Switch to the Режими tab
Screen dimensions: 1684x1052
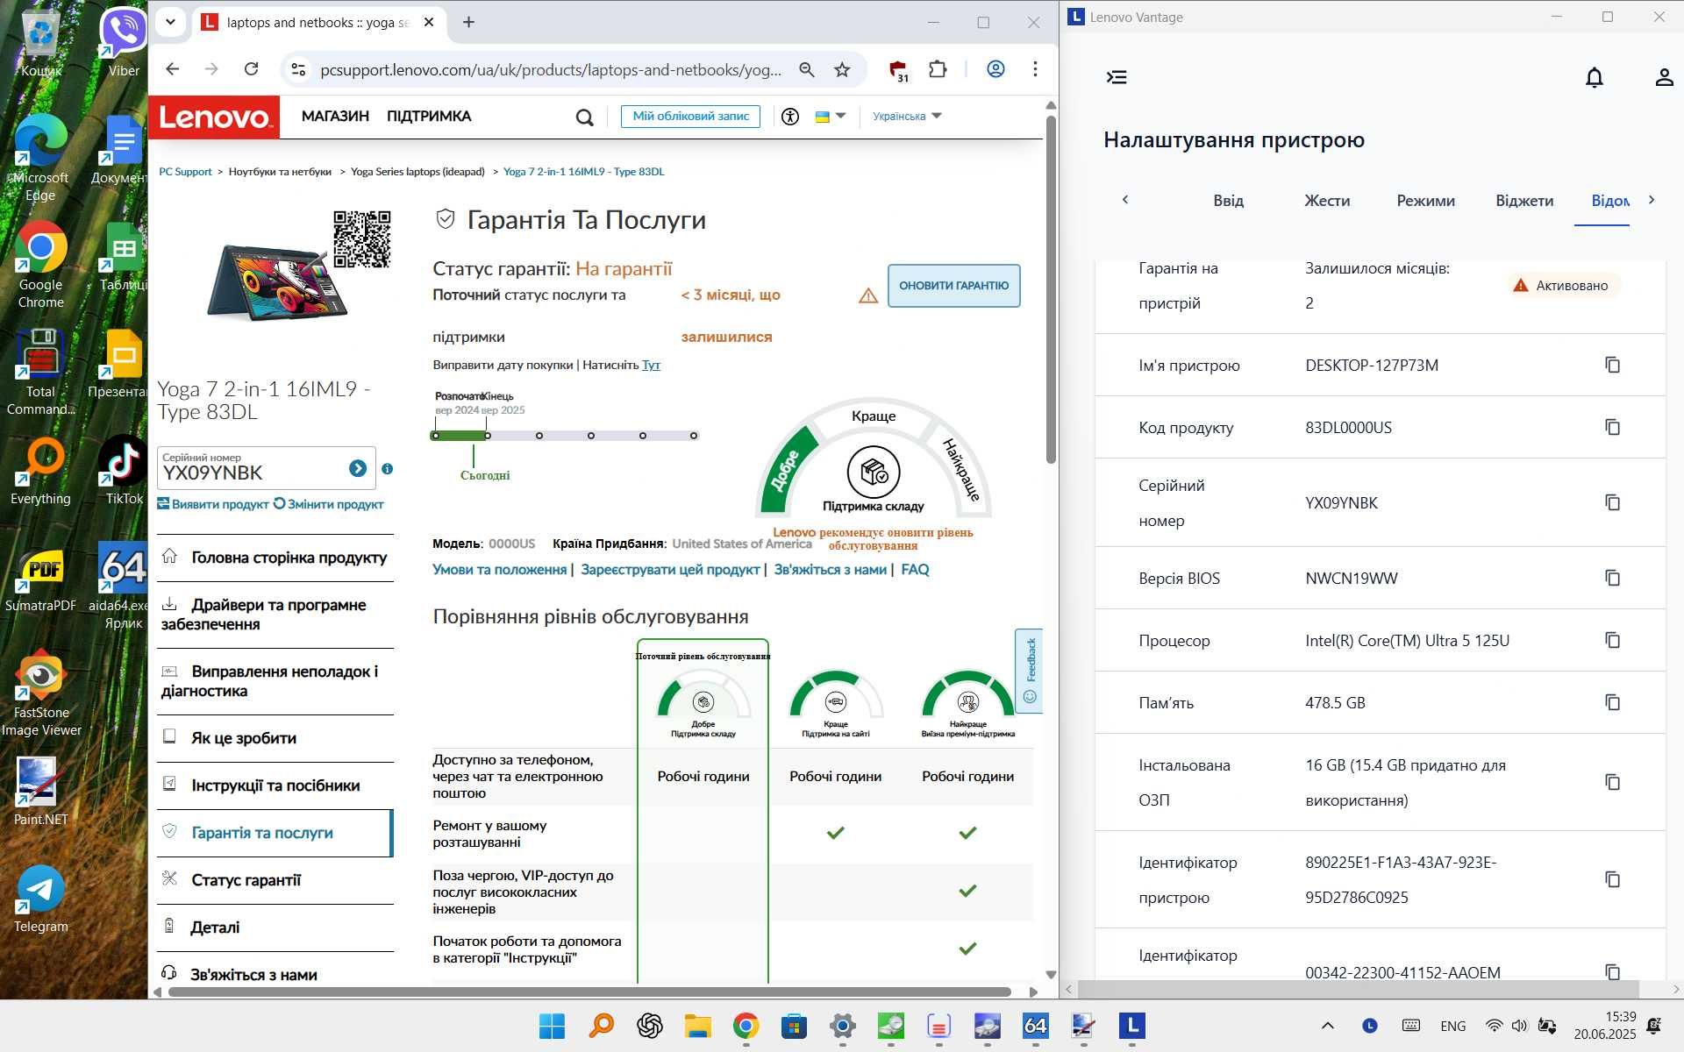pyautogui.click(x=1425, y=201)
